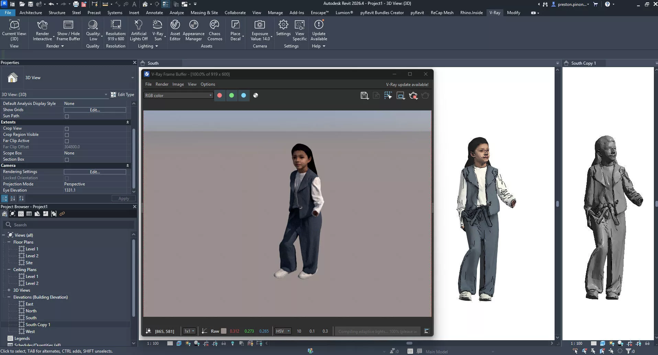Click Apply in Properties panel
658x355 pixels.
point(124,198)
